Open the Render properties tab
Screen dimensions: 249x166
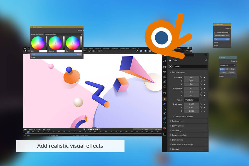pos(165,67)
